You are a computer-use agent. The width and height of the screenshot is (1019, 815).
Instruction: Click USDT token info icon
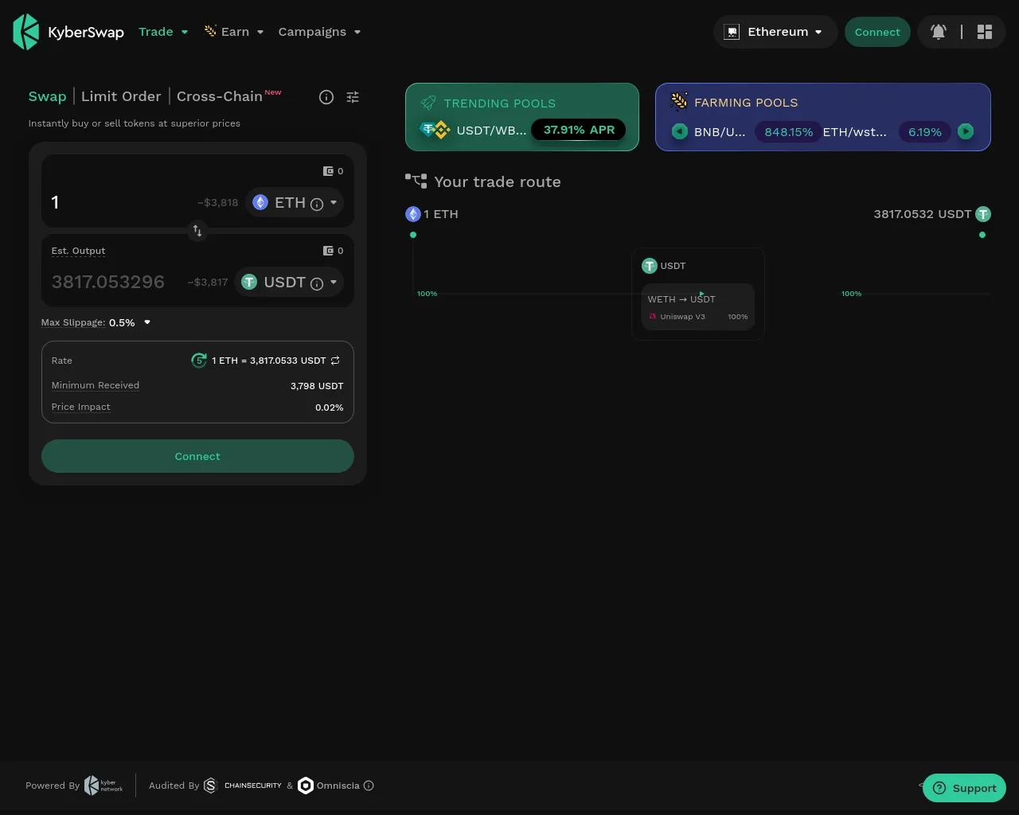317,283
